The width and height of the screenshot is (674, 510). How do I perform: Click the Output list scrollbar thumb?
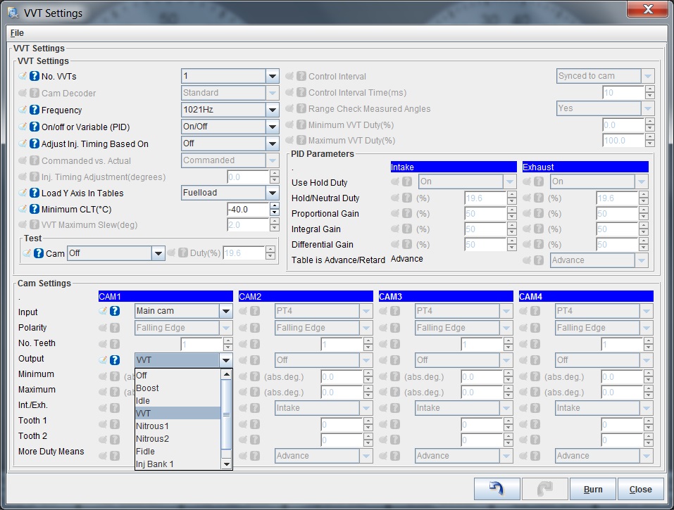(226, 415)
